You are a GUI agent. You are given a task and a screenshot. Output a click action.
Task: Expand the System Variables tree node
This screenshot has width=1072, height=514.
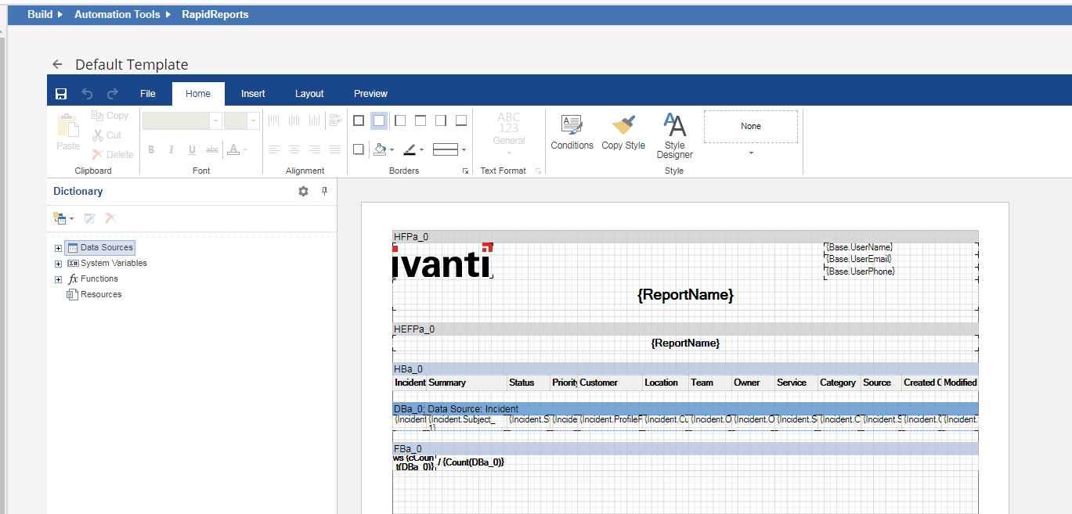coord(58,264)
